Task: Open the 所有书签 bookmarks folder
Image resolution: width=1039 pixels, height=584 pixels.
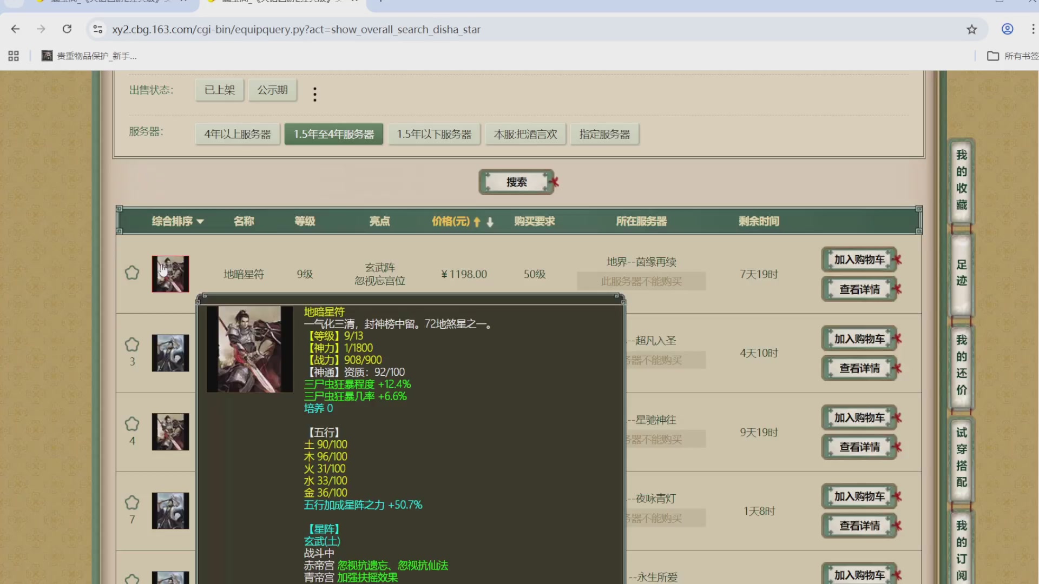Action: pos(1012,56)
